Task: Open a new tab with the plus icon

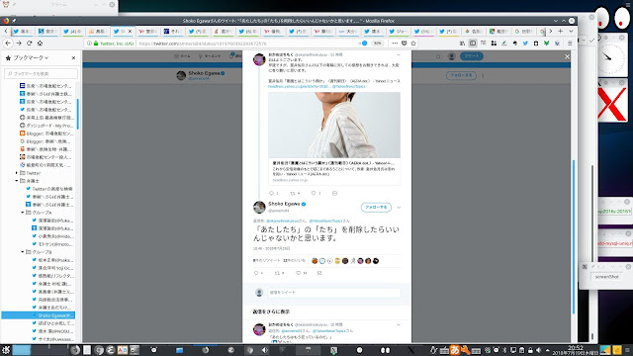Action: 561,31
